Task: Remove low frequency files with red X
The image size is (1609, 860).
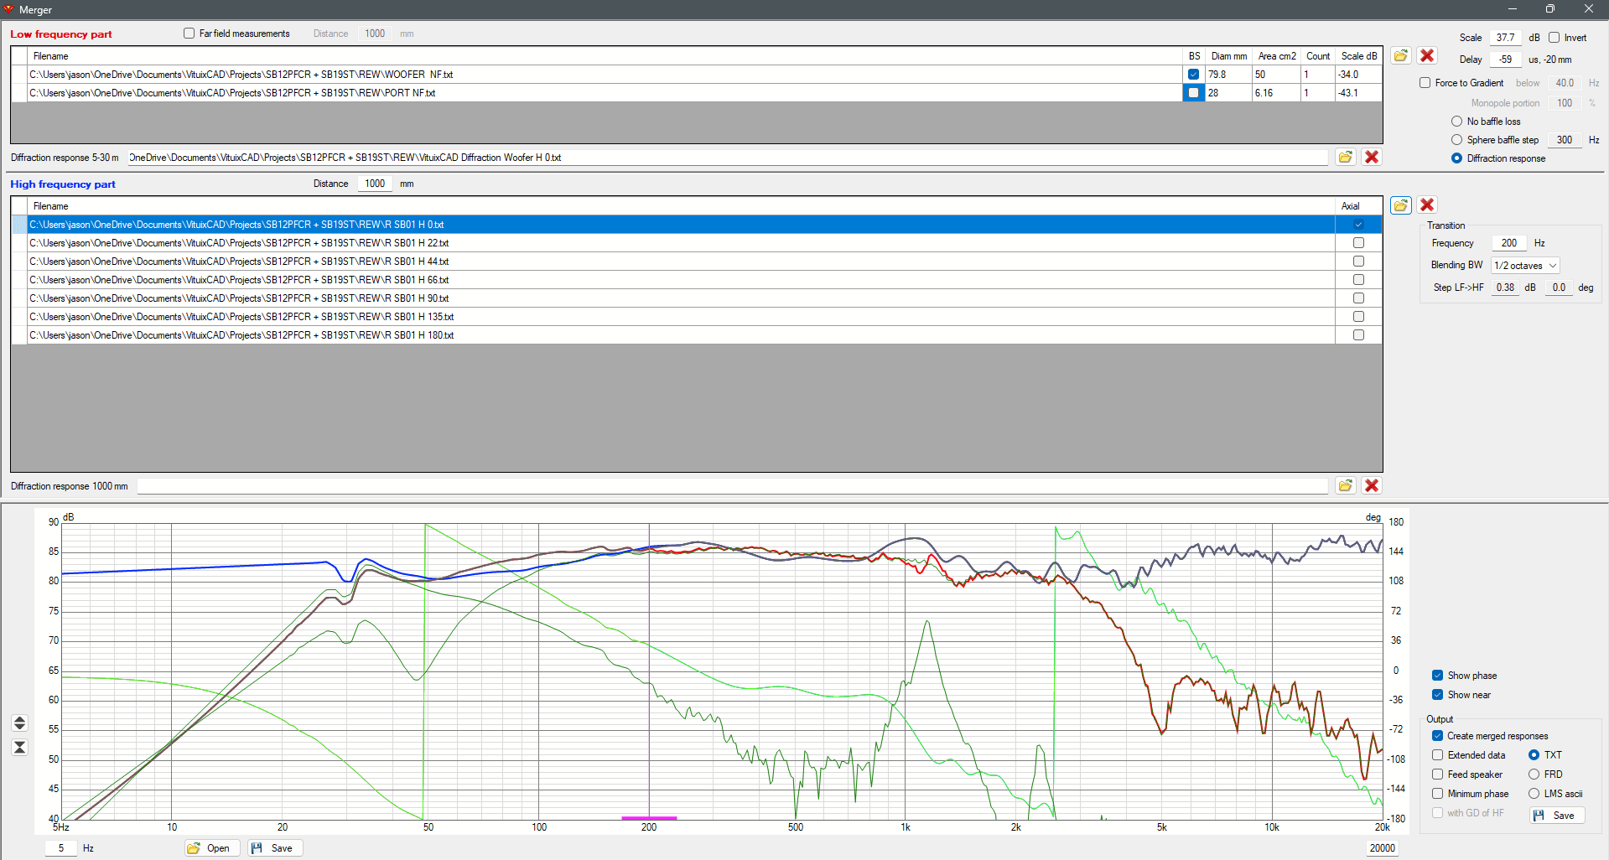Action: [x=1427, y=56]
